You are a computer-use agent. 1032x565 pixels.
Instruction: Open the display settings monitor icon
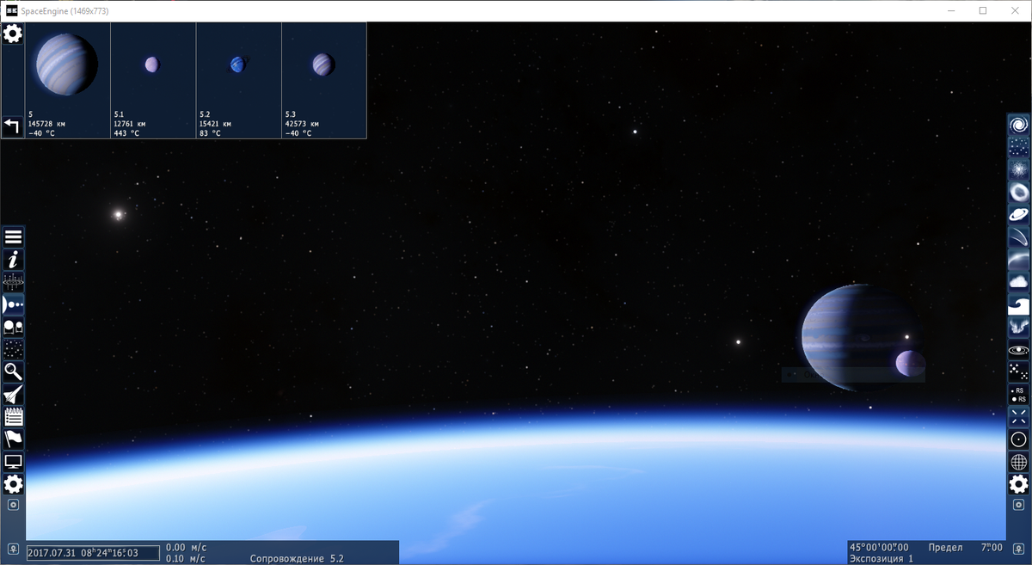pos(13,461)
